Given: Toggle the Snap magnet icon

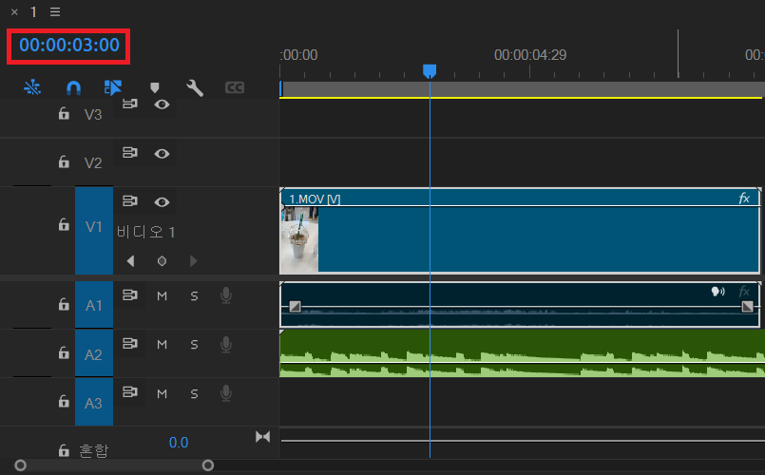Looking at the screenshot, I should coord(73,87).
